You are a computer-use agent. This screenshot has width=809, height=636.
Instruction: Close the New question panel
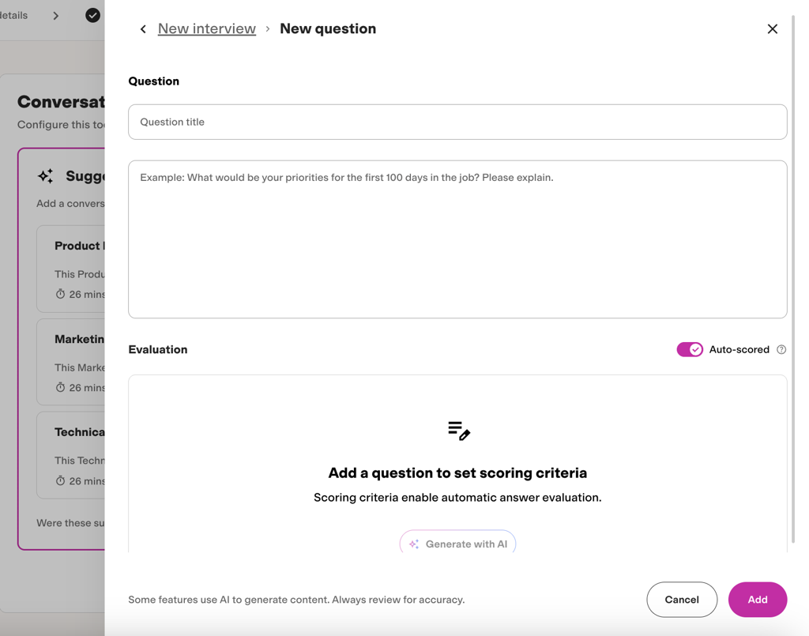pyautogui.click(x=772, y=29)
